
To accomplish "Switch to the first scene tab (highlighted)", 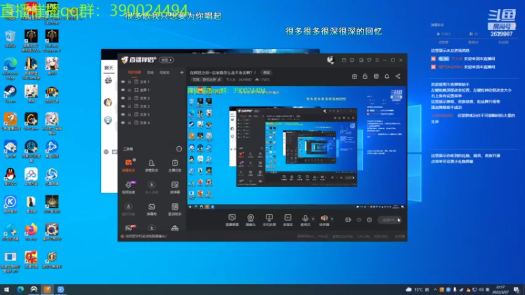I will (135, 73).
